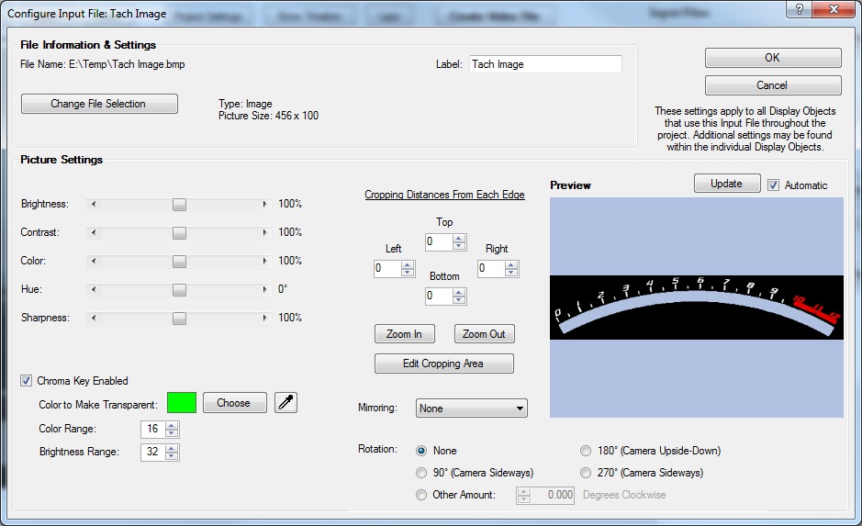Click the Sharpness slider thumb
The height and width of the screenshot is (526, 862).
point(179,319)
